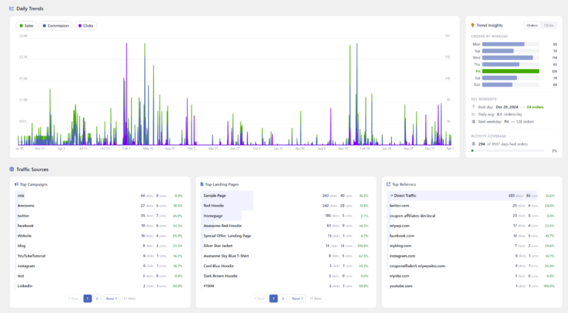Select the Awesome campaign row
Screen dimensions: 568x313
[100, 206]
